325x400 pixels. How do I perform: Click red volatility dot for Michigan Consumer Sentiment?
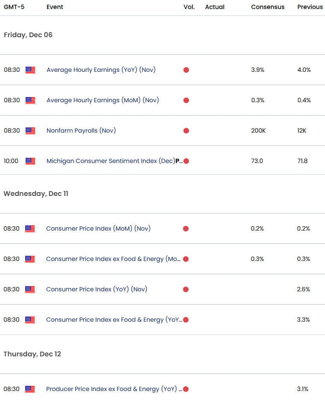pos(186,161)
